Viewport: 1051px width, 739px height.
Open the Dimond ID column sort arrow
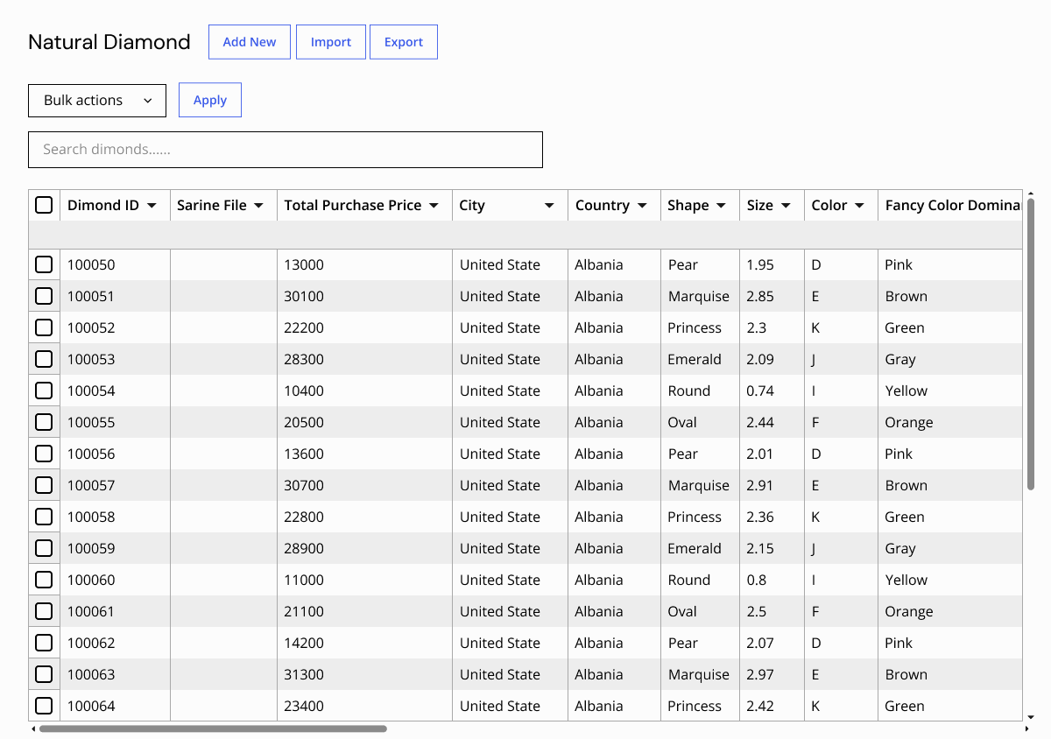(152, 206)
